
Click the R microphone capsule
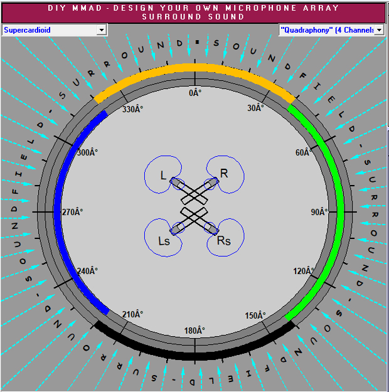[212, 183]
